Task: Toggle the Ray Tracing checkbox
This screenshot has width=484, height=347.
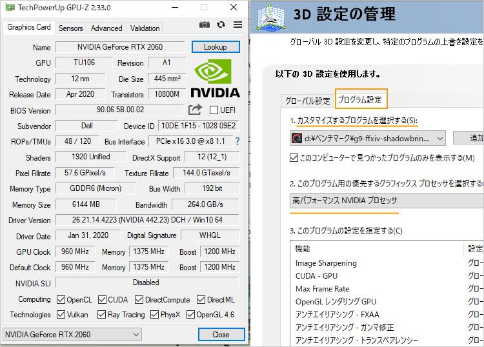Action: tap(101, 314)
